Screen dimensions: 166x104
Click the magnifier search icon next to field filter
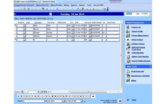click(85, 101)
